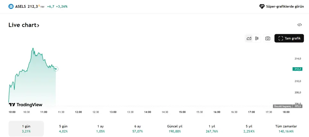The width and height of the screenshot is (309, 137).
Task: Click the ASELS logo icon
Action: tap(11, 6)
